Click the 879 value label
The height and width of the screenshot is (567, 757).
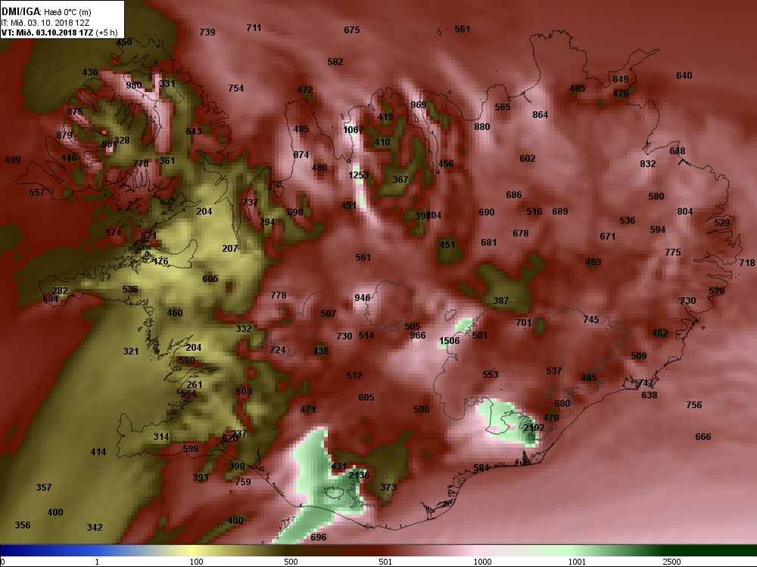point(64,135)
